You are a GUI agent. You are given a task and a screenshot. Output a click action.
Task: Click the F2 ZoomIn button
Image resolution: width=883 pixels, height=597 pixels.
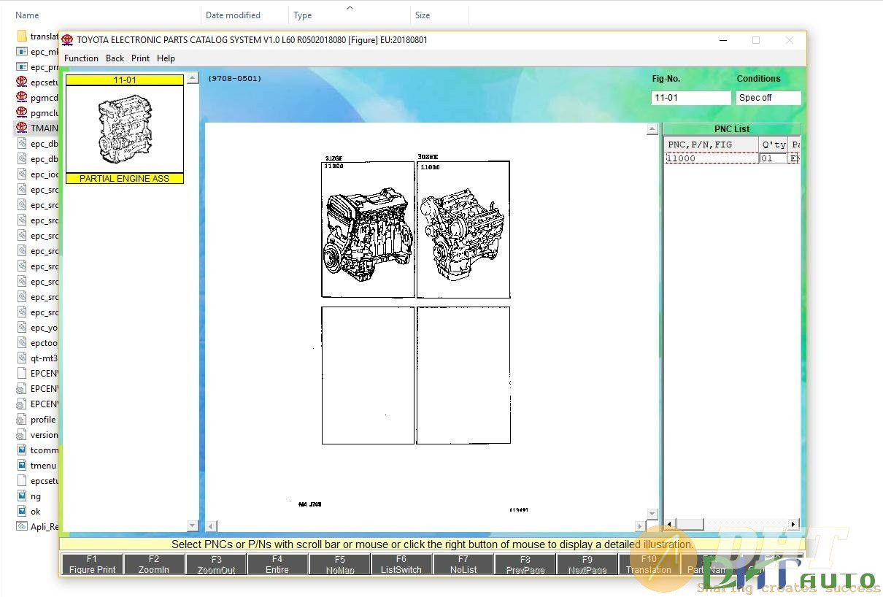click(x=153, y=564)
